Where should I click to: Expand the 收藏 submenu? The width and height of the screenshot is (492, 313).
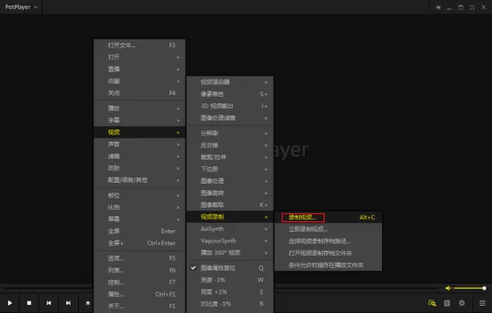point(139,81)
